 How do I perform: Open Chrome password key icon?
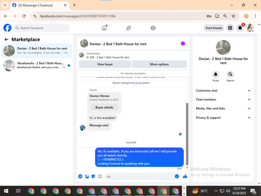209,16
